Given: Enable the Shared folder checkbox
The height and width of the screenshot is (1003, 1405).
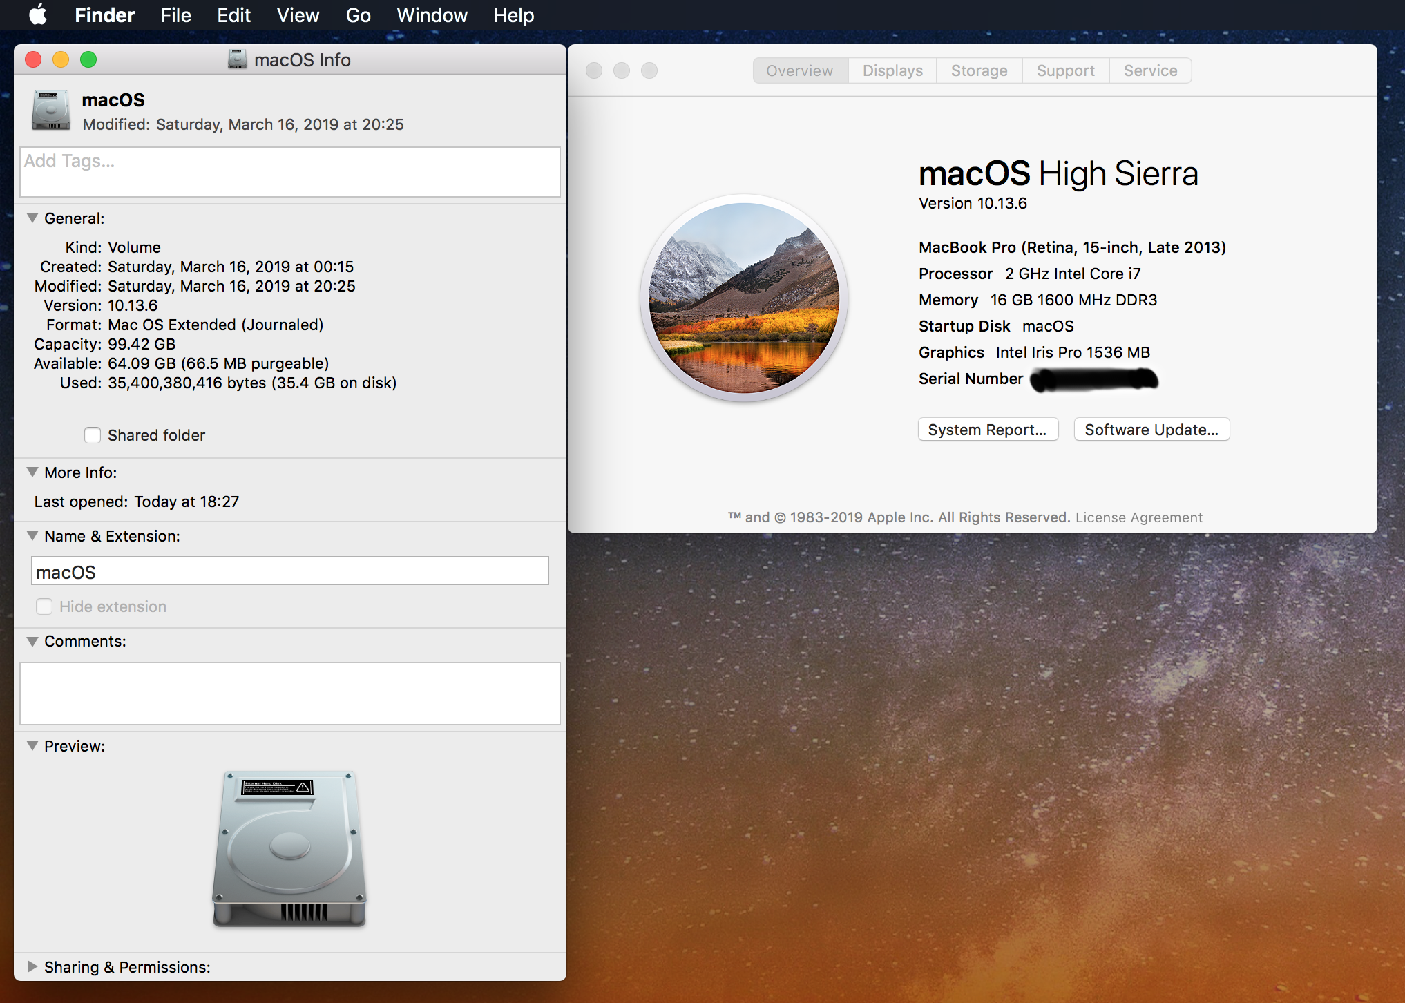Looking at the screenshot, I should pos(93,435).
